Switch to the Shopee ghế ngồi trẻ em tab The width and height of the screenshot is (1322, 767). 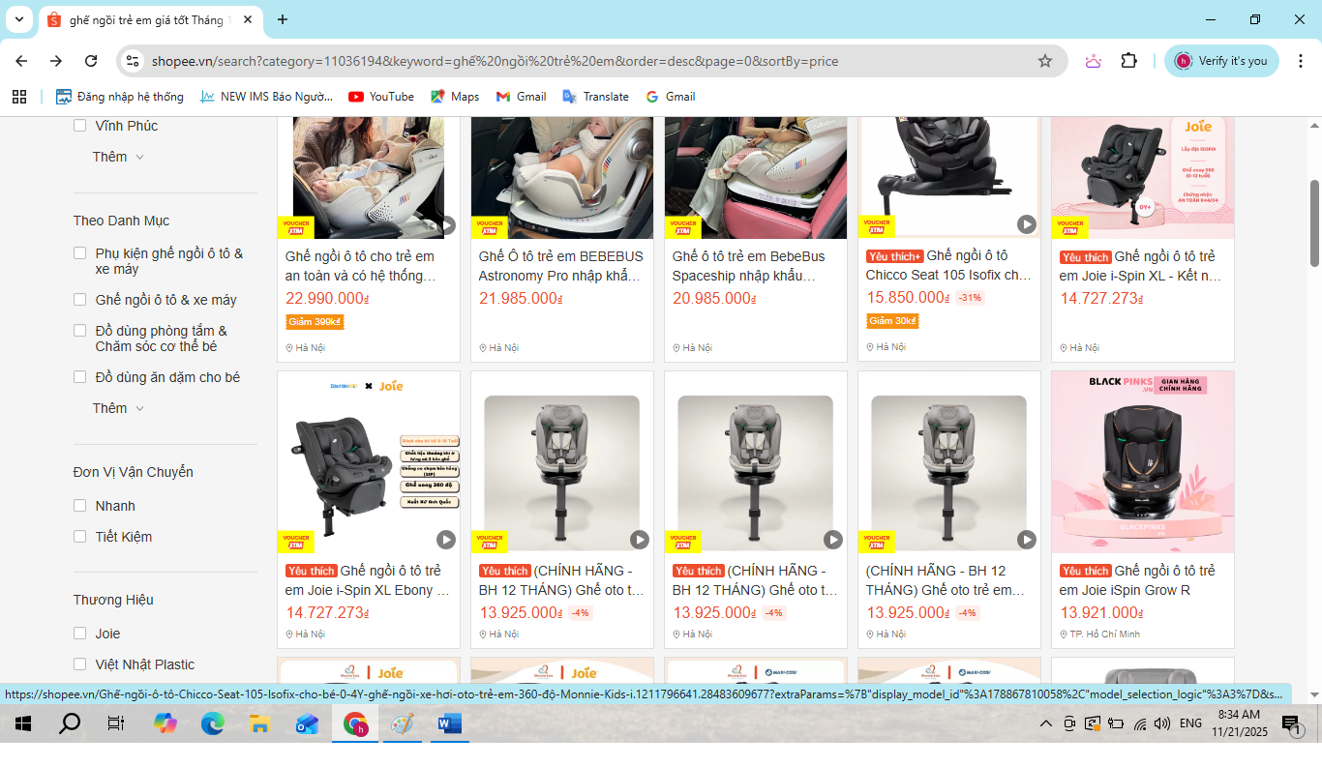[x=145, y=20]
